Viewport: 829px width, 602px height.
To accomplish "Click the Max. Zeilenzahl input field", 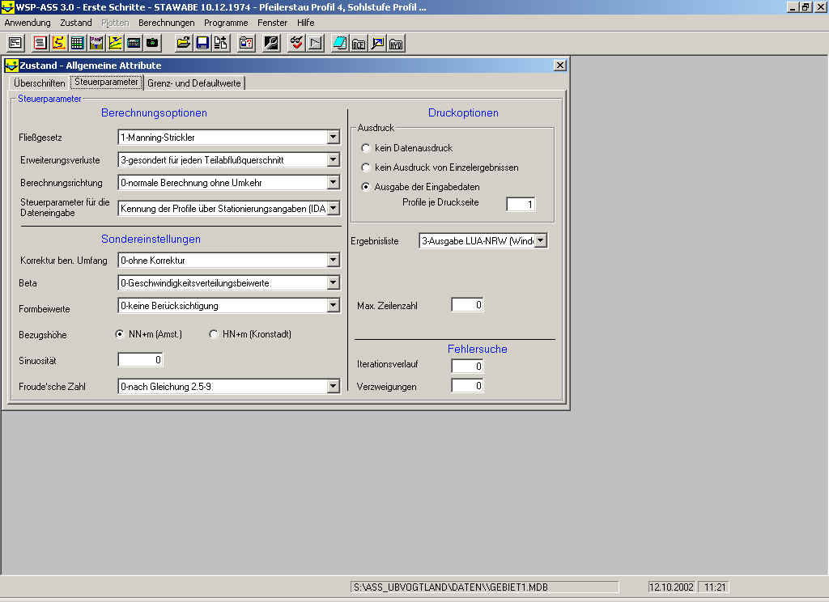I will coord(467,305).
